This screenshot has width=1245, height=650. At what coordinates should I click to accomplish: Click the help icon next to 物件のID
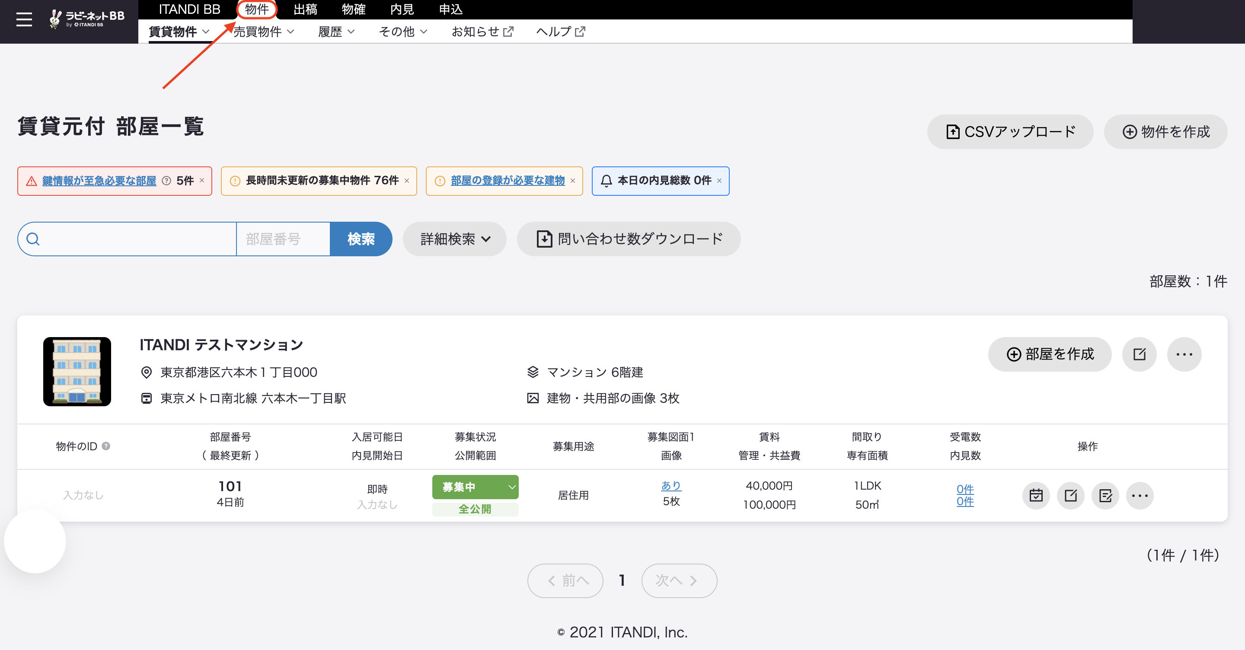tap(106, 446)
